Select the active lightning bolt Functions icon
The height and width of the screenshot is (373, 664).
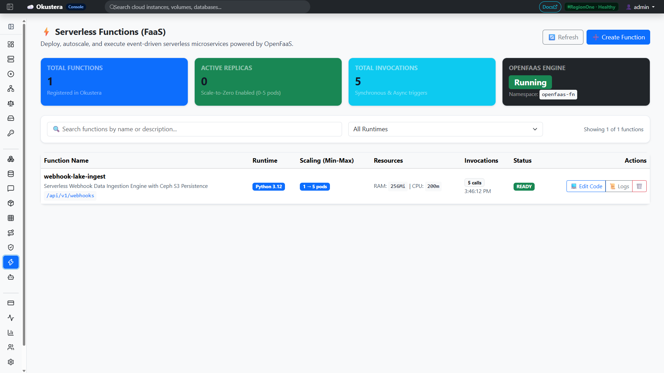coord(11,262)
